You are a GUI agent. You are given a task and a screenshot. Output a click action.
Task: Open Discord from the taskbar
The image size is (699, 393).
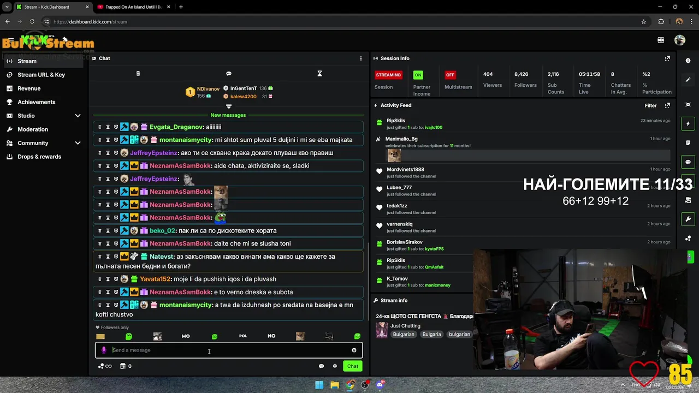(x=380, y=385)
